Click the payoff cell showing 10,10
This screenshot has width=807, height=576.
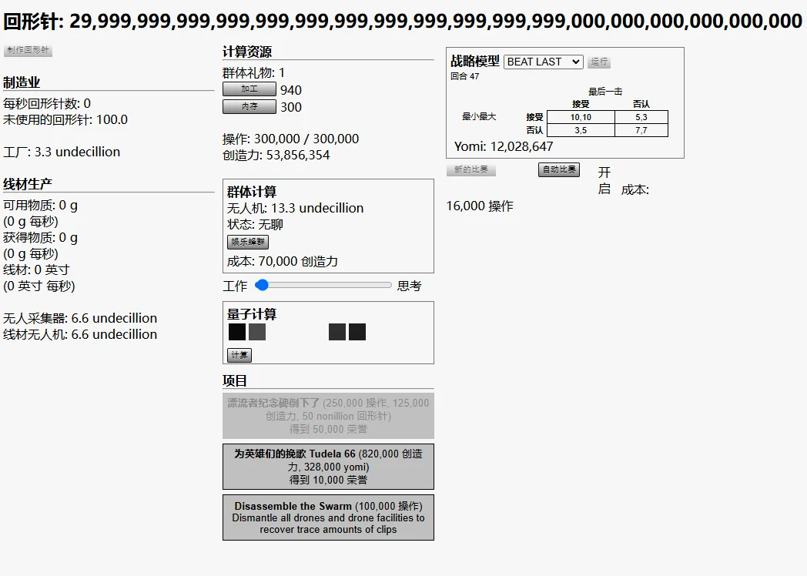click(x=581, y=117)
